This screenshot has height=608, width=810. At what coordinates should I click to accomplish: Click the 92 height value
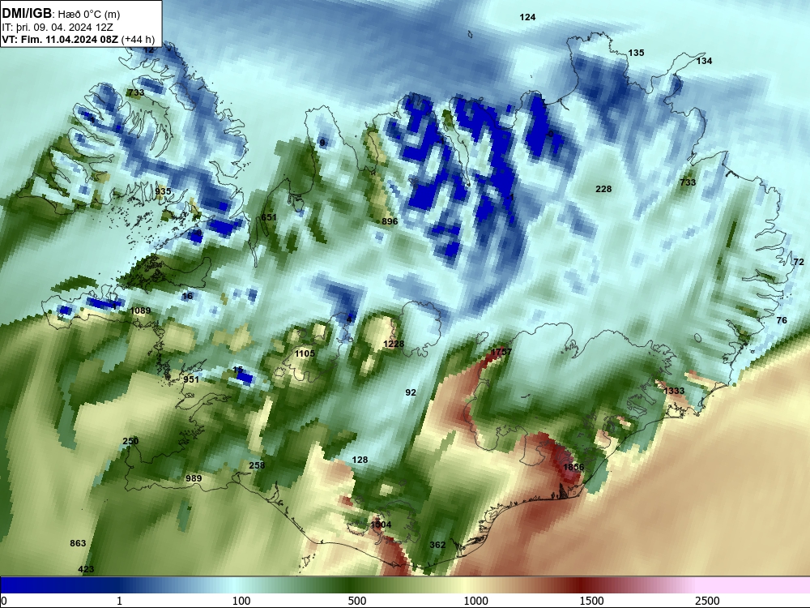coord(411,393)
